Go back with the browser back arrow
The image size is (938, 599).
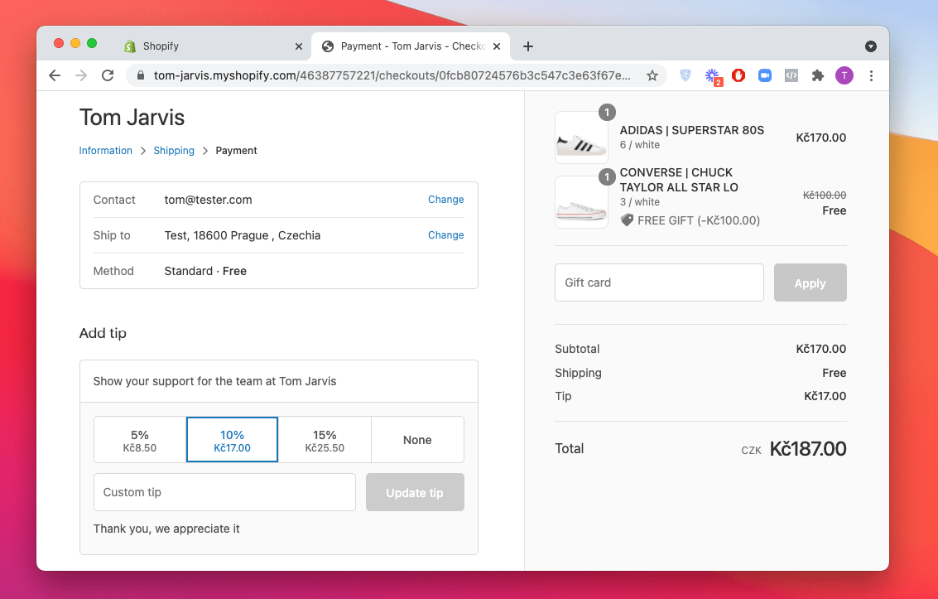pyautogui.click(x=55, y=75)
